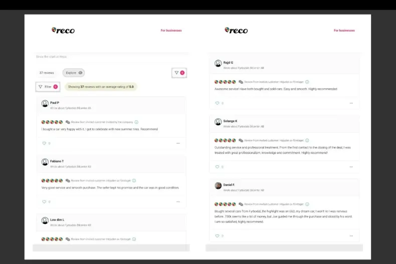Select the 37 reviews tab
Image resolution: width=396 pixels, height=264 pixels.
coord(47,73)
